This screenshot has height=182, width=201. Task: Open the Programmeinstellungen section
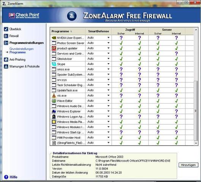[27, 43]
